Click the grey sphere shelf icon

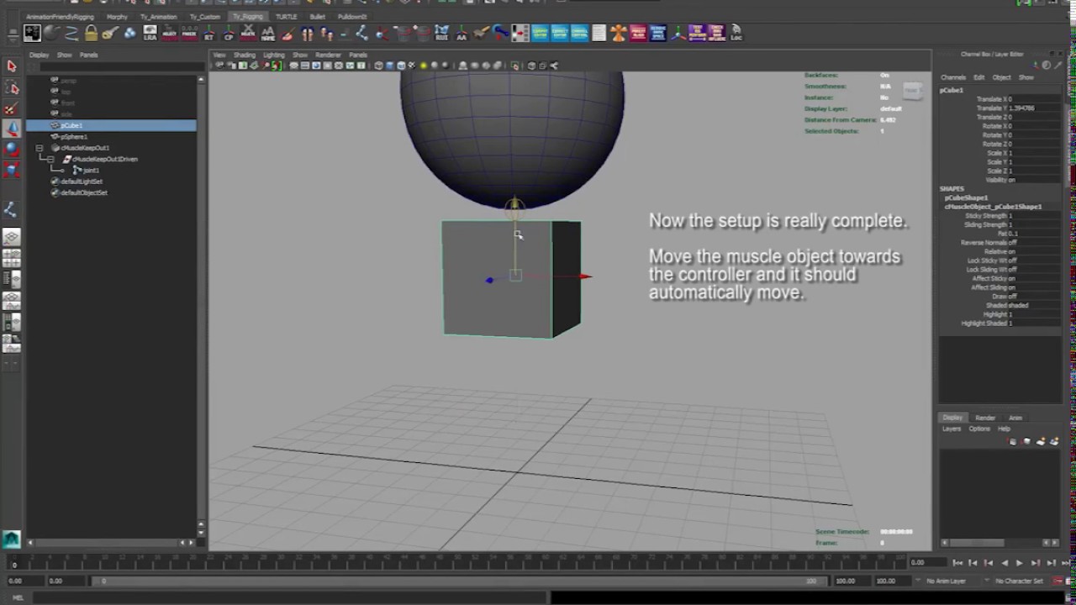(x=51, y=33)
